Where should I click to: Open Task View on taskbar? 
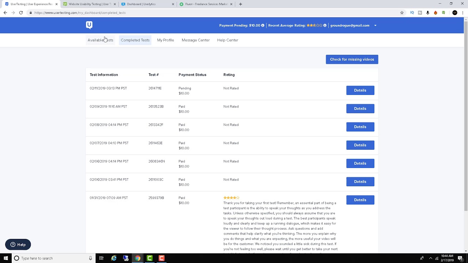(101, 258)
